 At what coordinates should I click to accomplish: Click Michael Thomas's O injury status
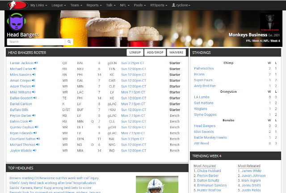[93, 145]
